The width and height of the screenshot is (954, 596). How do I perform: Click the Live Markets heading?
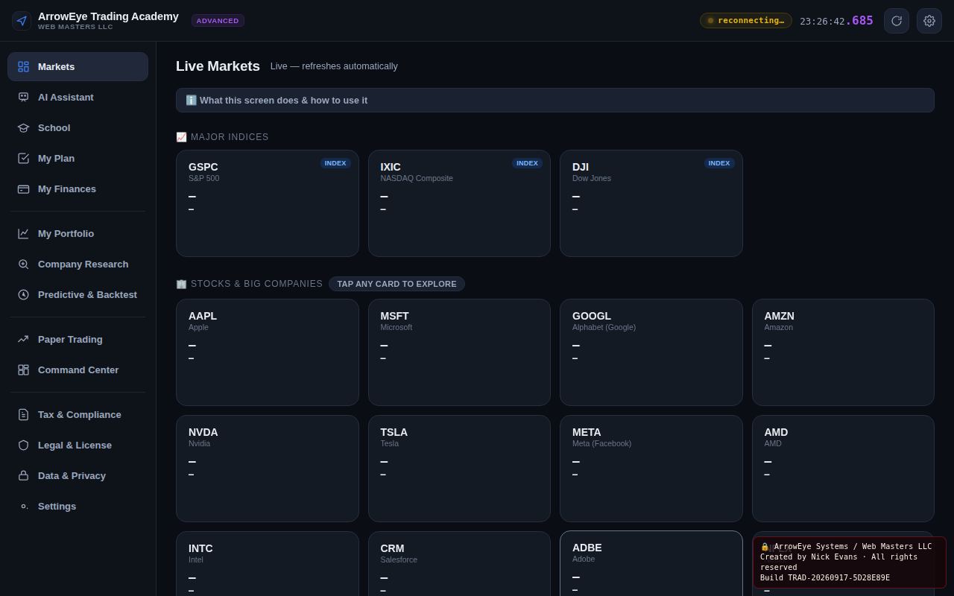218,66
